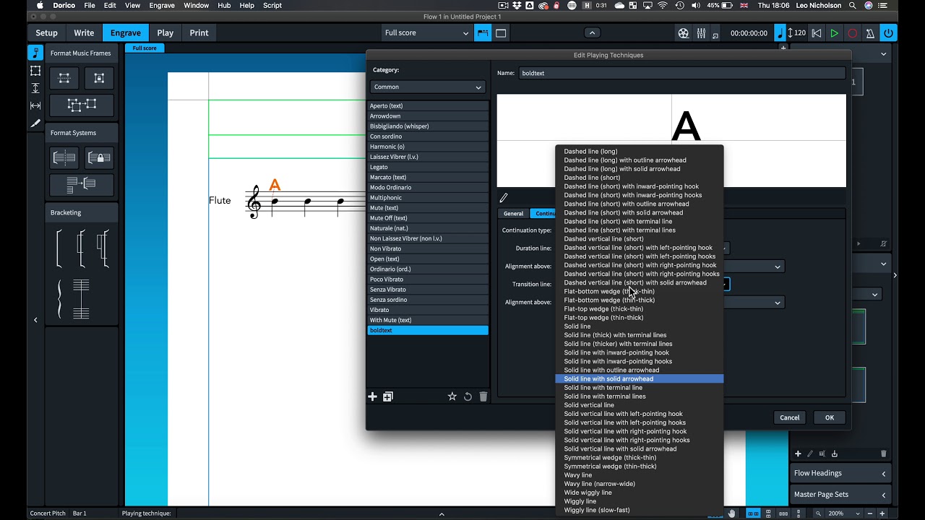Click the curly brace icon in Bracketing
The width and height of the screenshot is (925, 520).
60,300
